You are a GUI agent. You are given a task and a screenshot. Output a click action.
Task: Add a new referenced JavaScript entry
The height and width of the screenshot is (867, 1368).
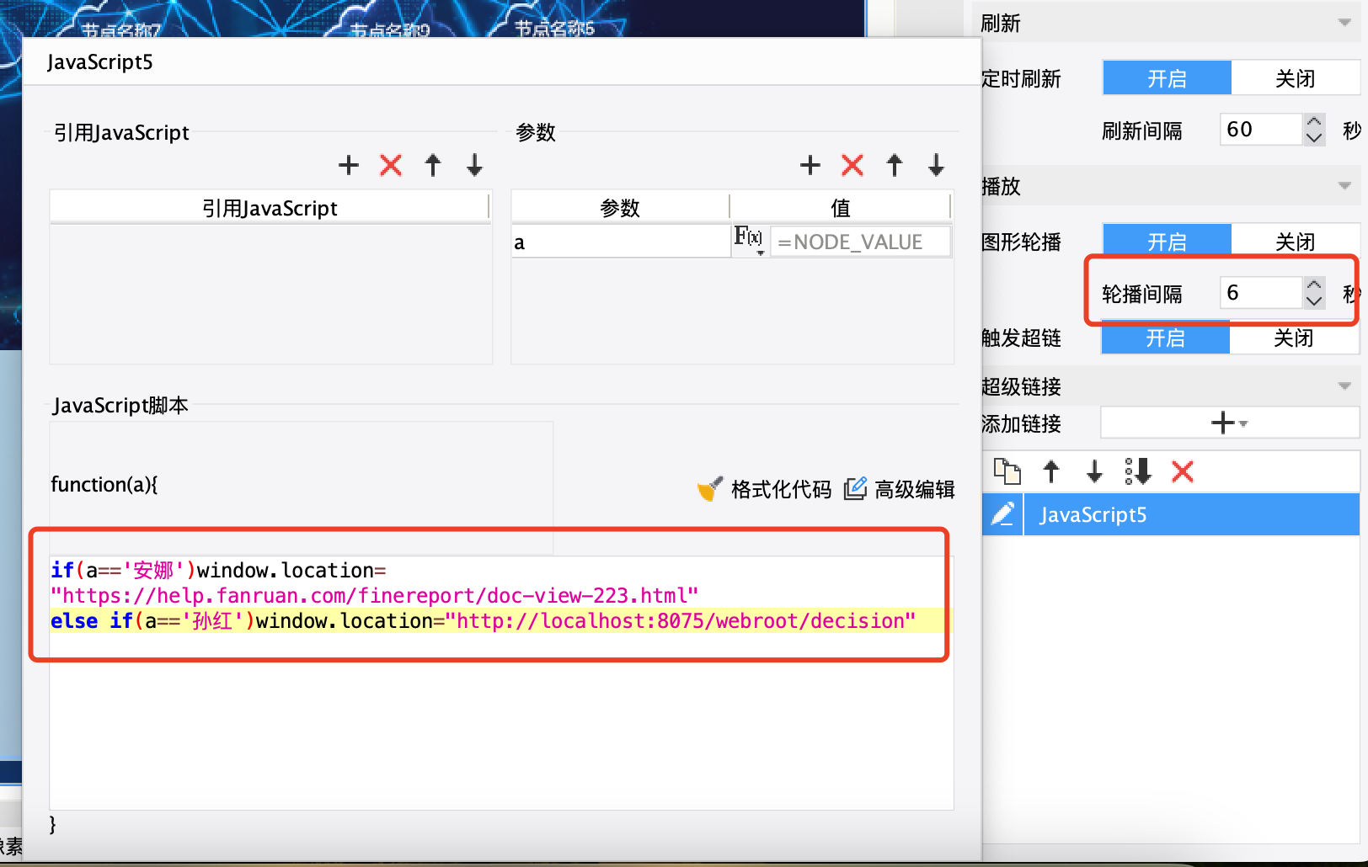point(349,165)
